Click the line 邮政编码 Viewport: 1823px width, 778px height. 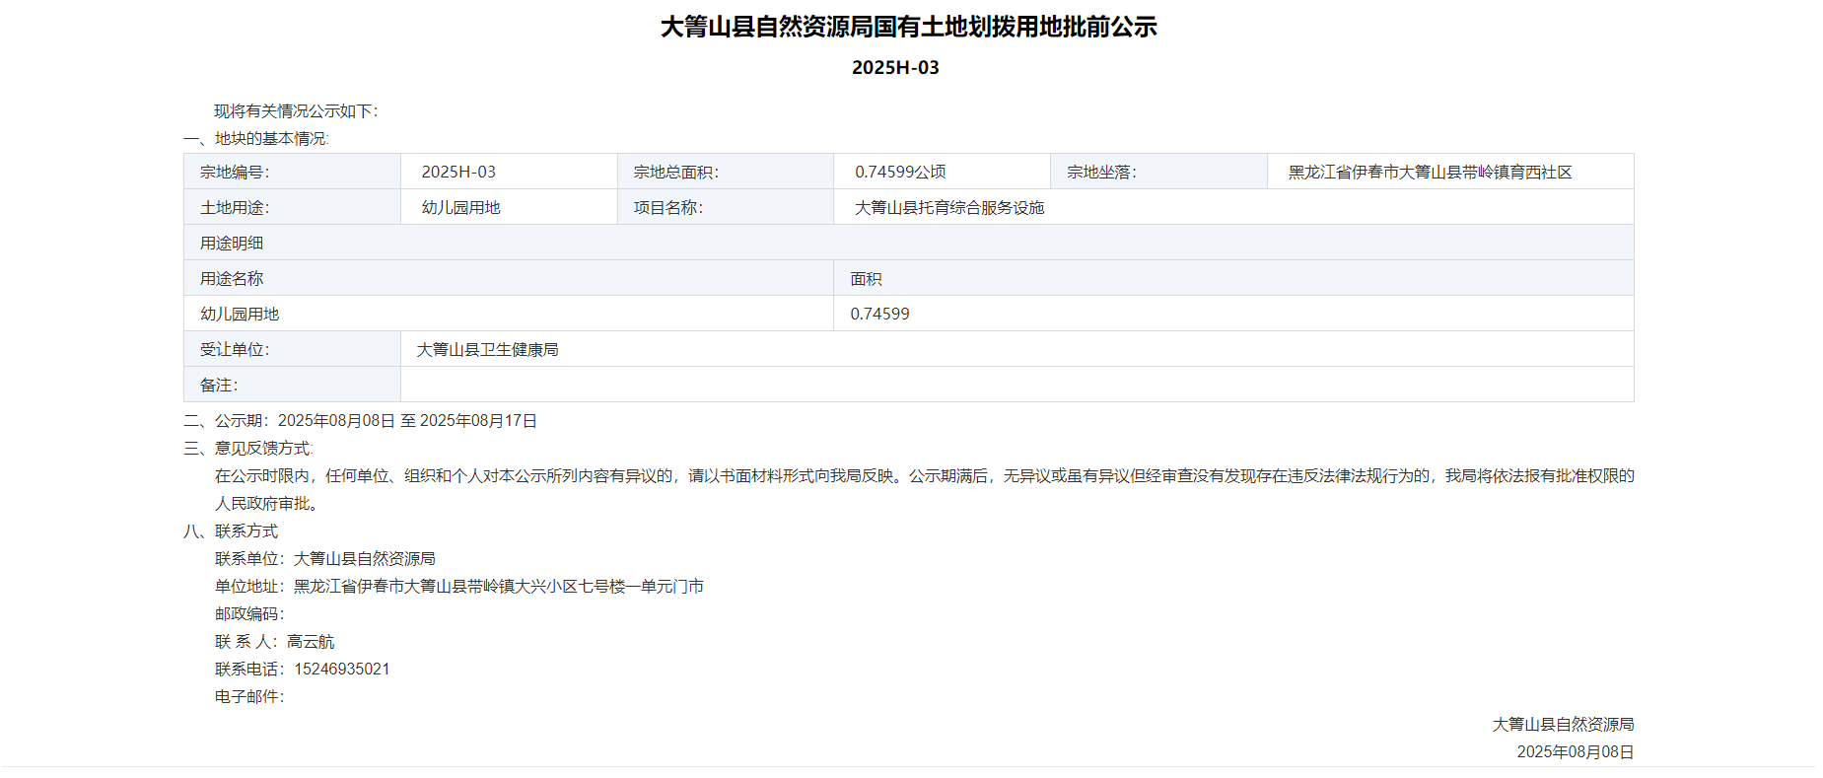pos(249,614)
